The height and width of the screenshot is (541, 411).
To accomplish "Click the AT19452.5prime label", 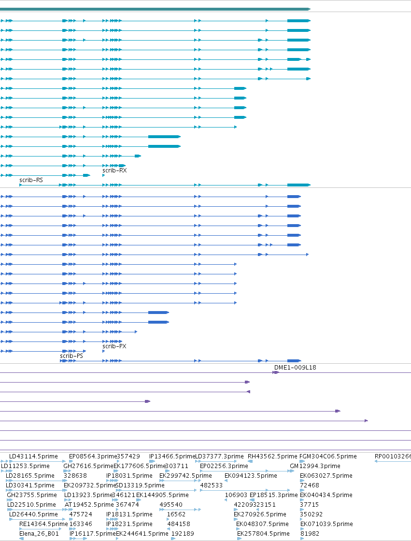I will point(89,505).
